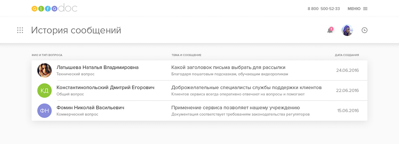Open message Применение сервиса позволяет нашему учреждению
The width and height of the screenshot is (399, 144).
(x=235, y=107)
